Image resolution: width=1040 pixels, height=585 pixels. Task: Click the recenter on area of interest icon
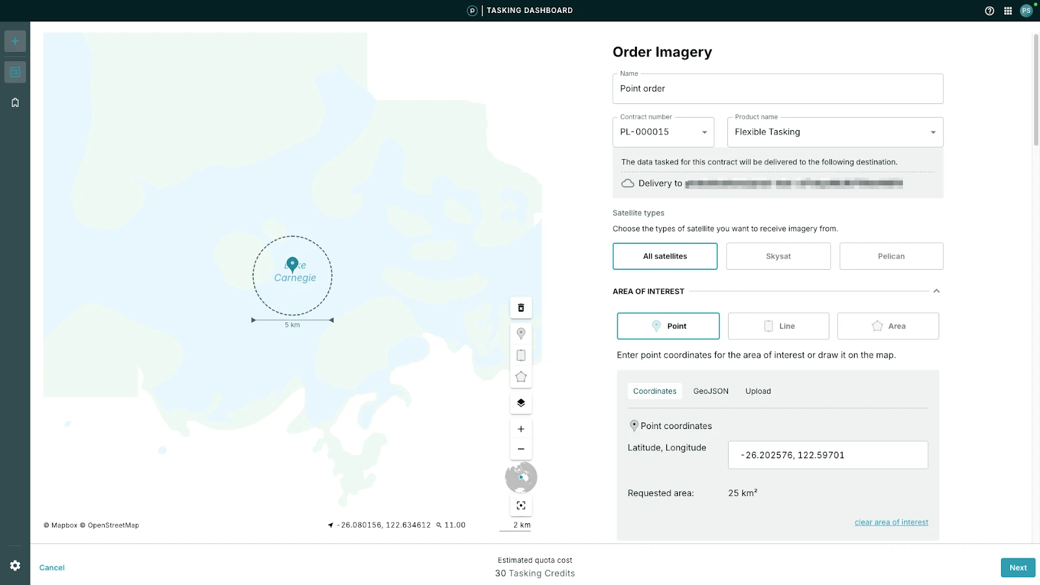tap(521, 506)
